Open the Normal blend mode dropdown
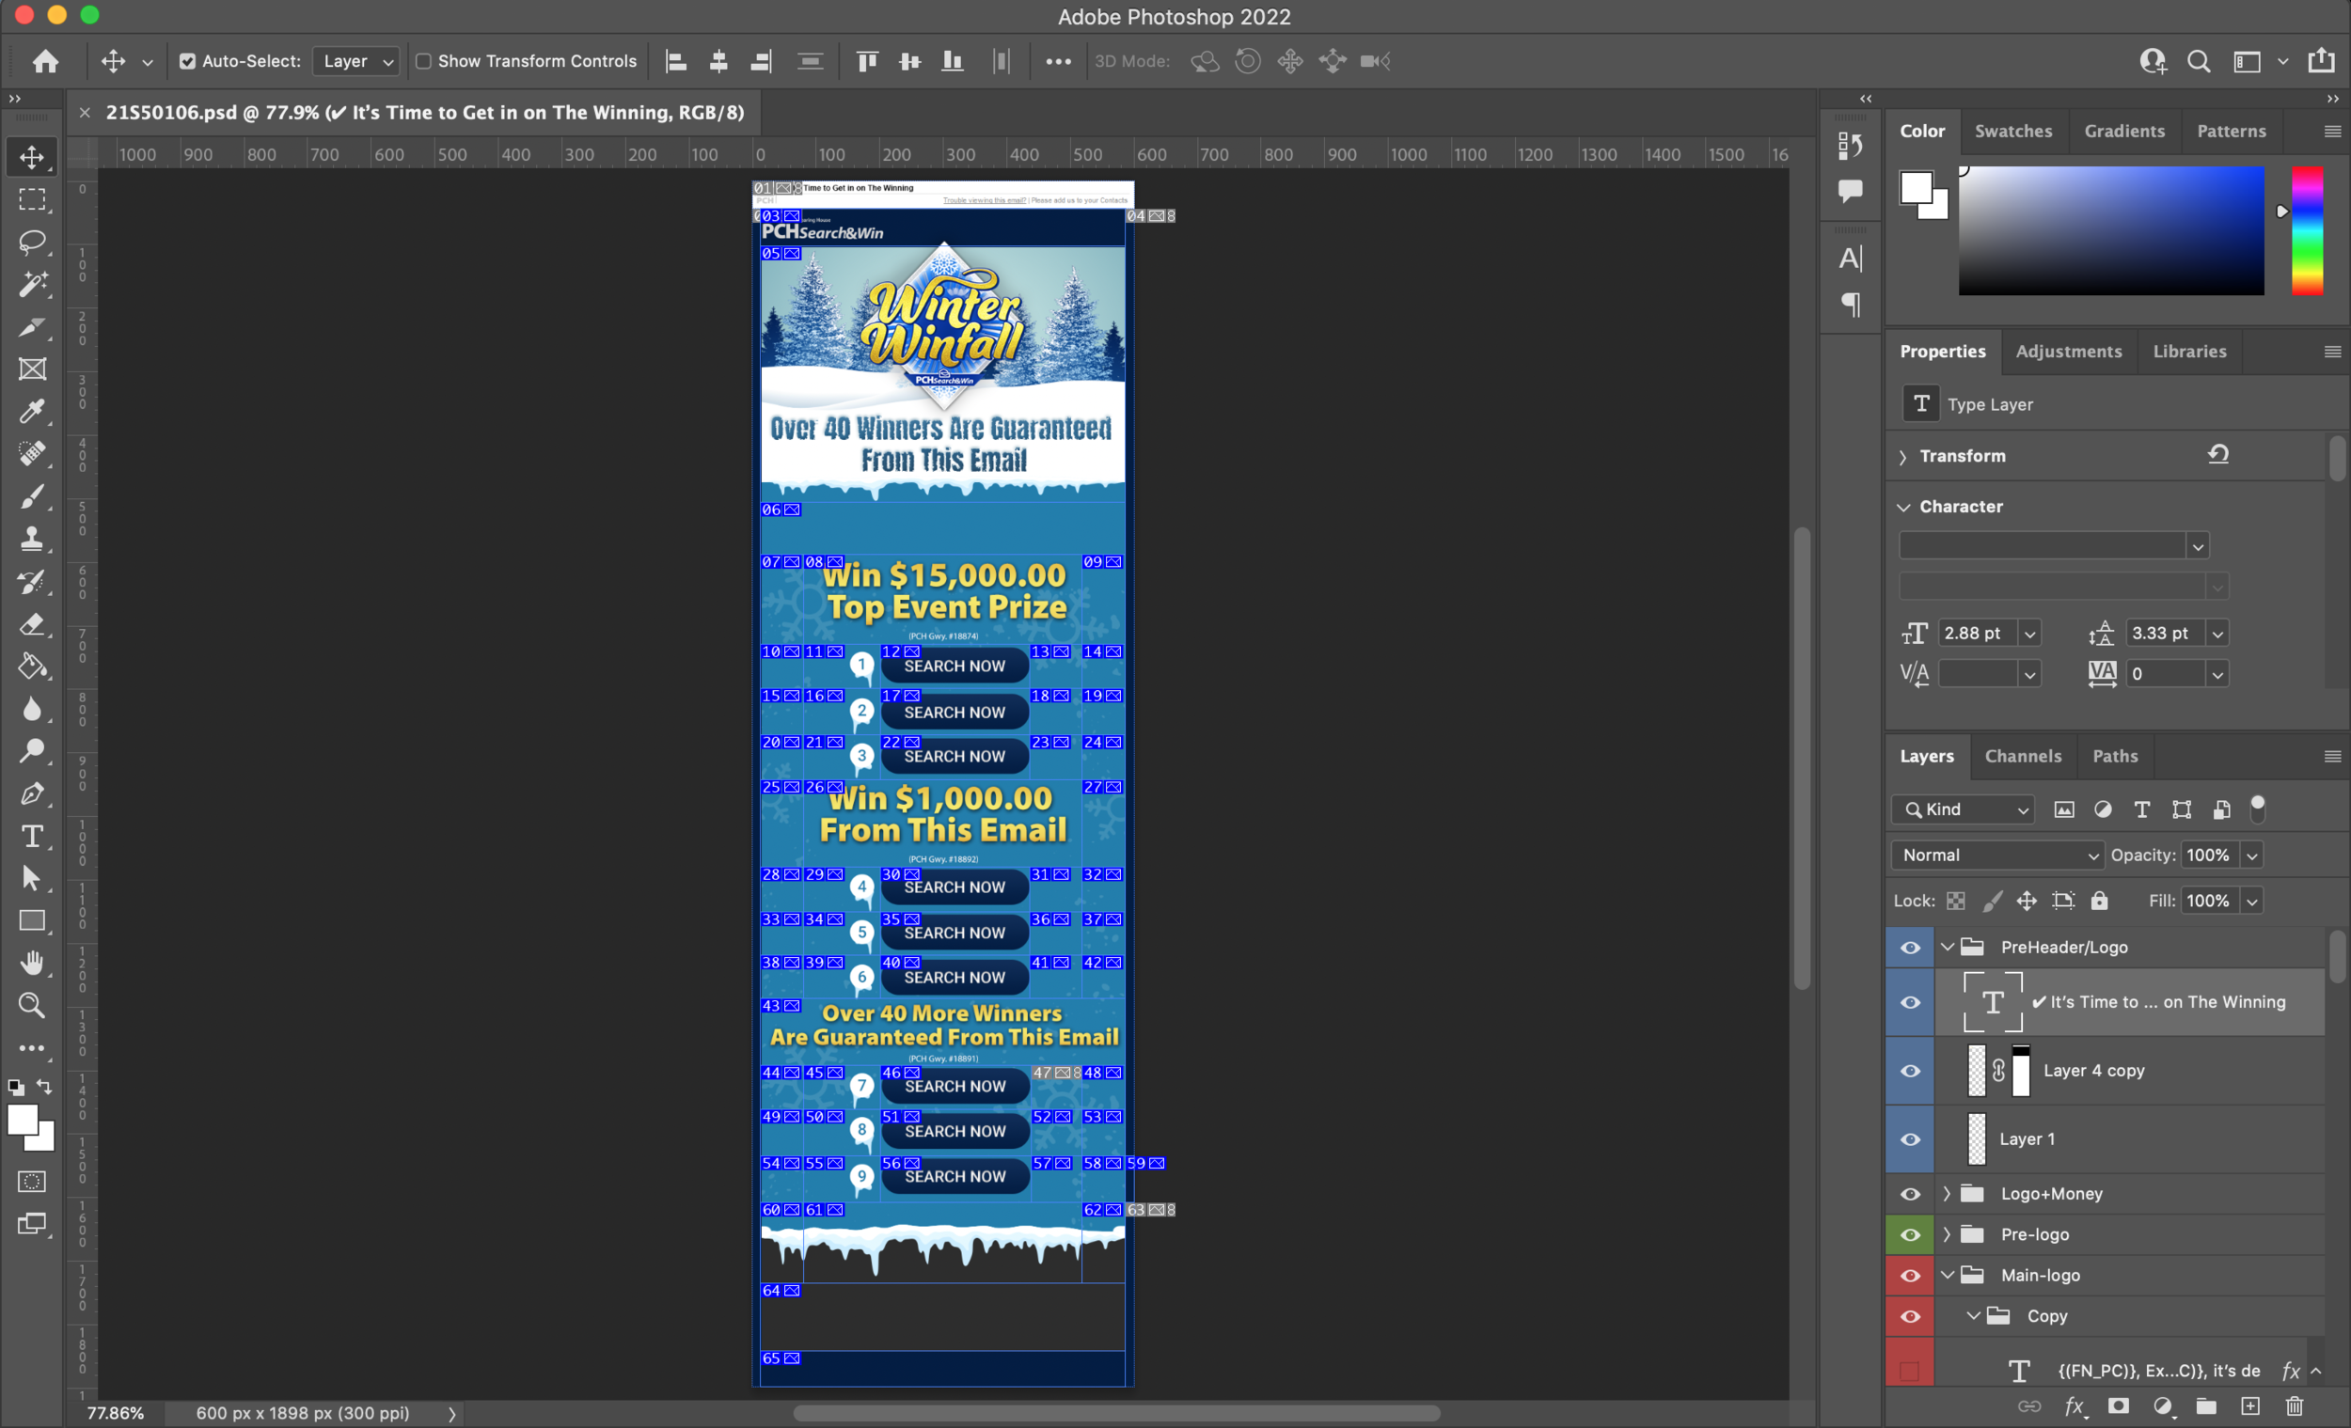Image resolution: width=2351 pixels, height=1428 pixels. 1997,855
